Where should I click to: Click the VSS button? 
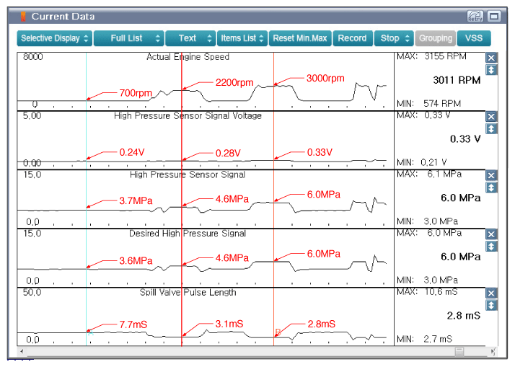[x=474, y=38]
